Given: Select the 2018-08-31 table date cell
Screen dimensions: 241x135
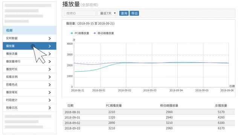Looking at the screenshot, I should pyautogui.click(x=72, y=112).
